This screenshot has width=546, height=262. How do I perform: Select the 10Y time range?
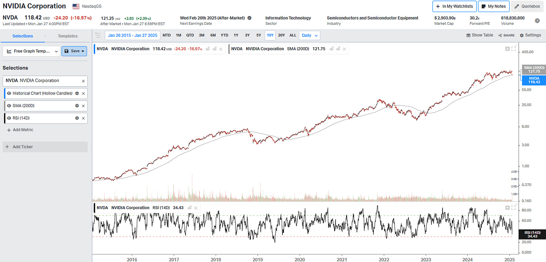pyautogui.click(x=270, y=35)
